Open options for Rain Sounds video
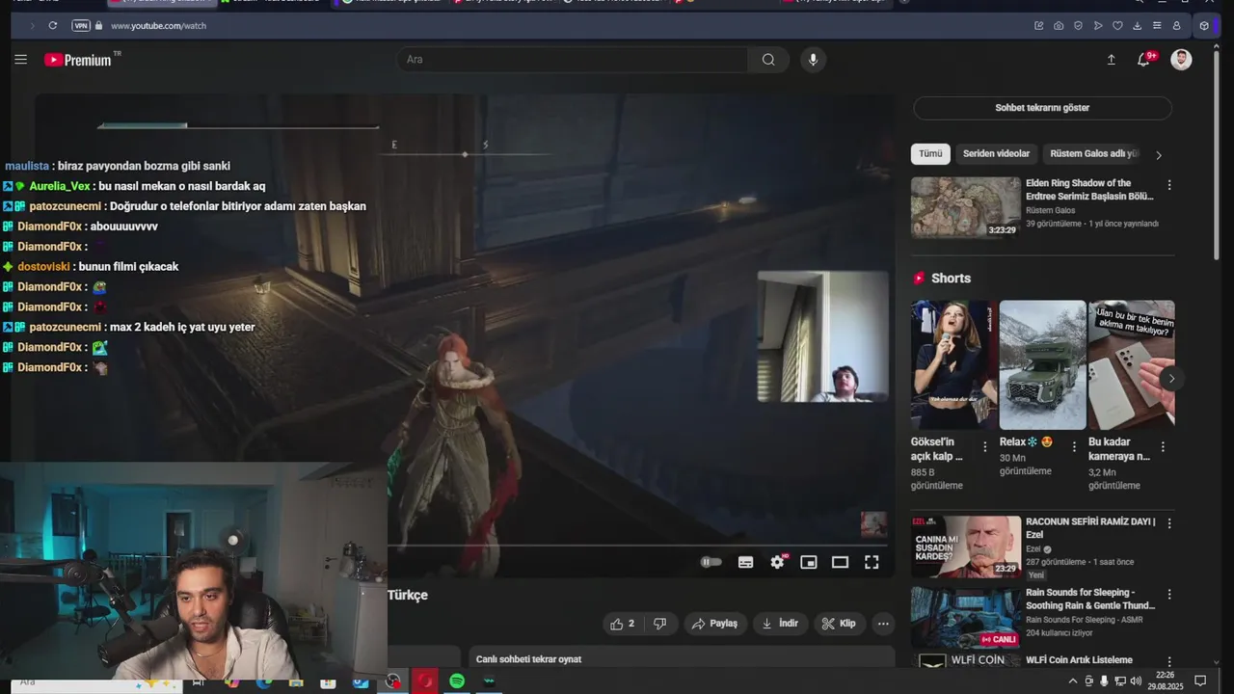Screen dimensions: 1234x694 click(1169, 595)
